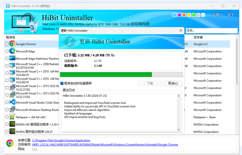Click the NVIDIA HD audio driver icon
242x155 pixels.
pos(12,124)
